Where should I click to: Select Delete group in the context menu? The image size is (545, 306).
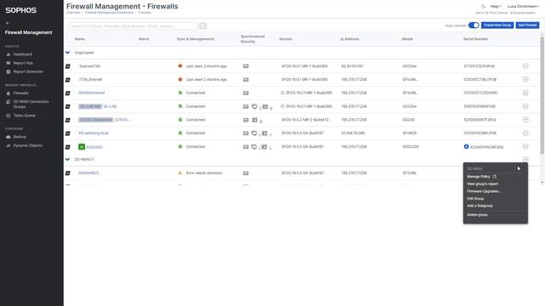click(x=477, y=215)
